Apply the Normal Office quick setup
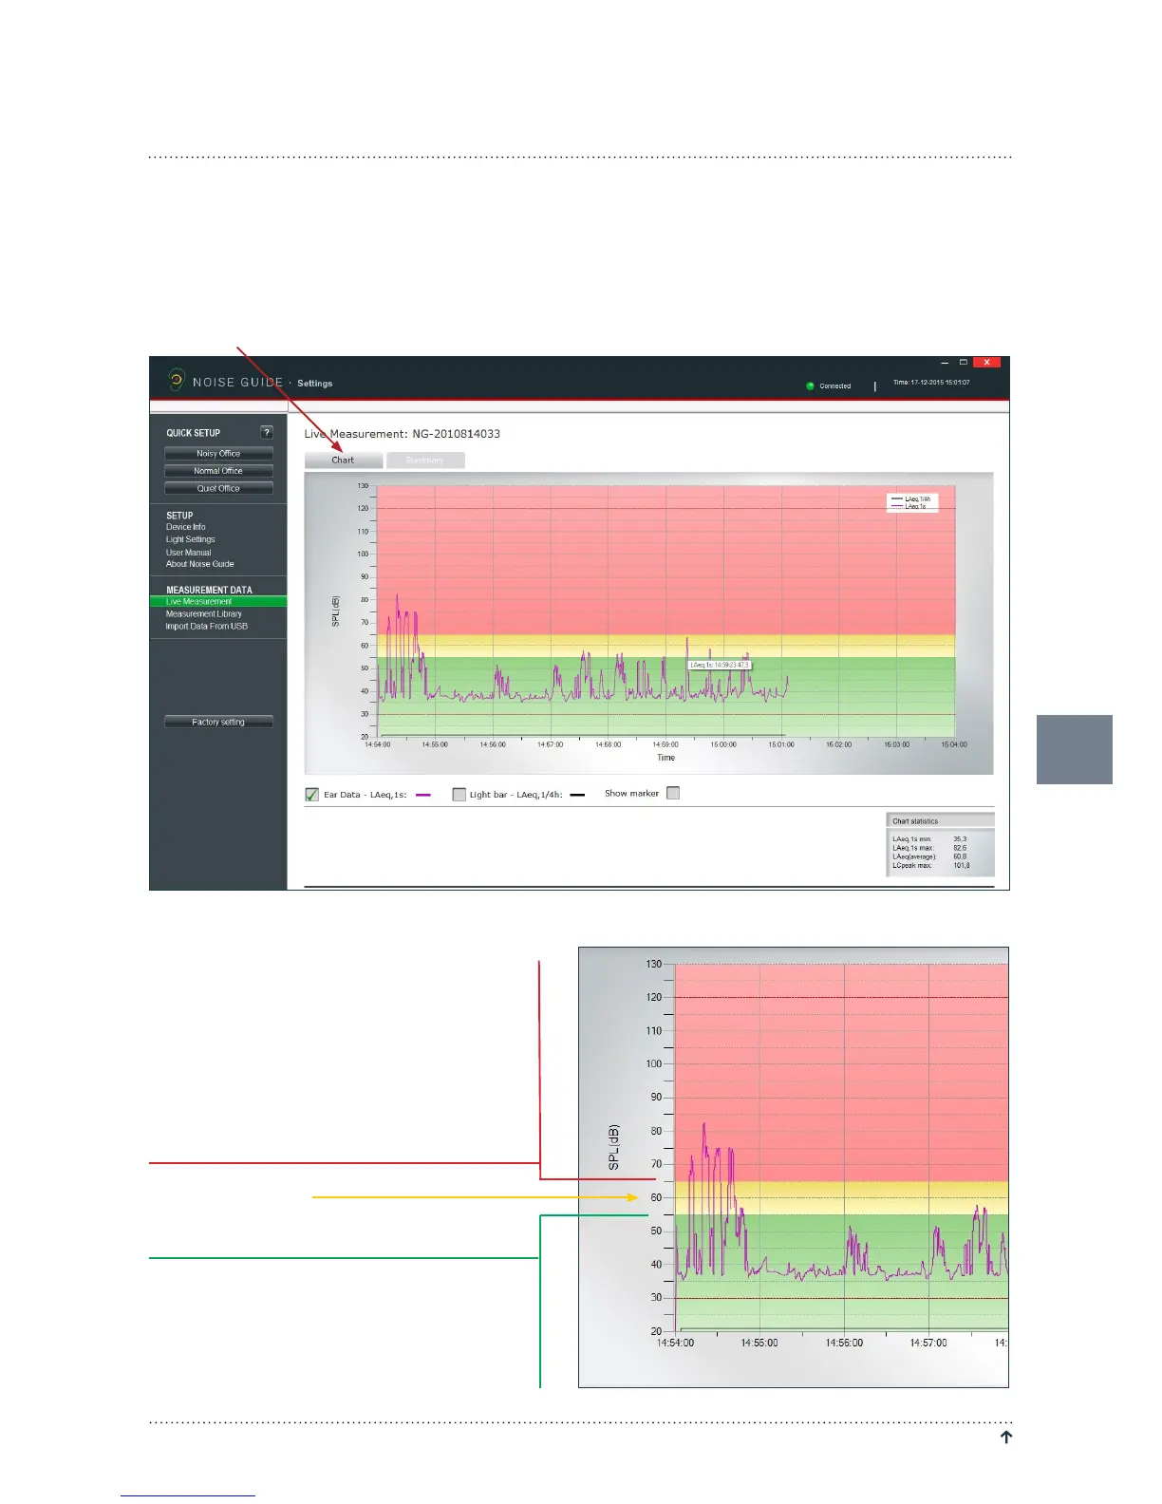The height and width of the screenshot is (1504, 1162). [218, 471]
